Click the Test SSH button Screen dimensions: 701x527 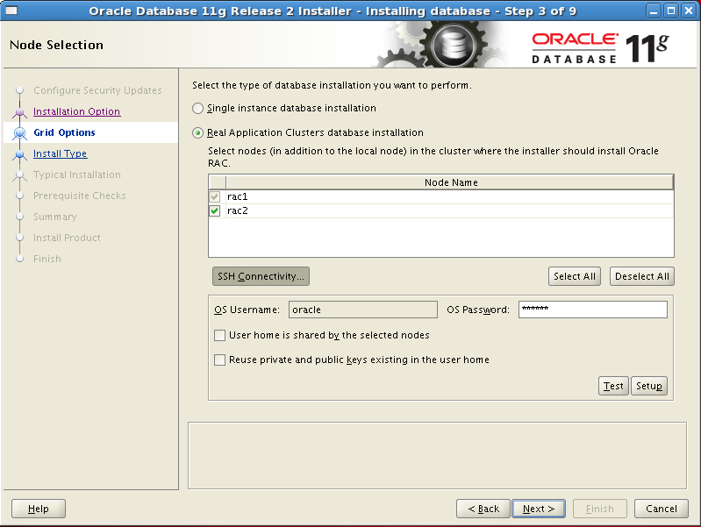pyautogui.click(x=613, y=386)
